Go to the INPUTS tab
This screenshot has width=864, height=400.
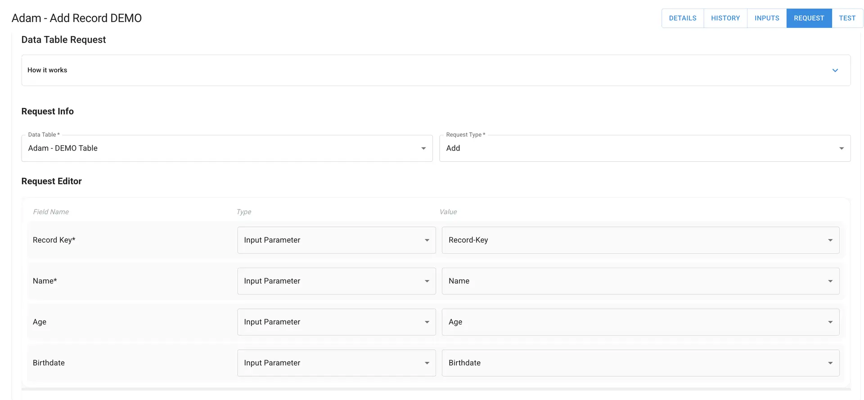(x=767, y=18)
